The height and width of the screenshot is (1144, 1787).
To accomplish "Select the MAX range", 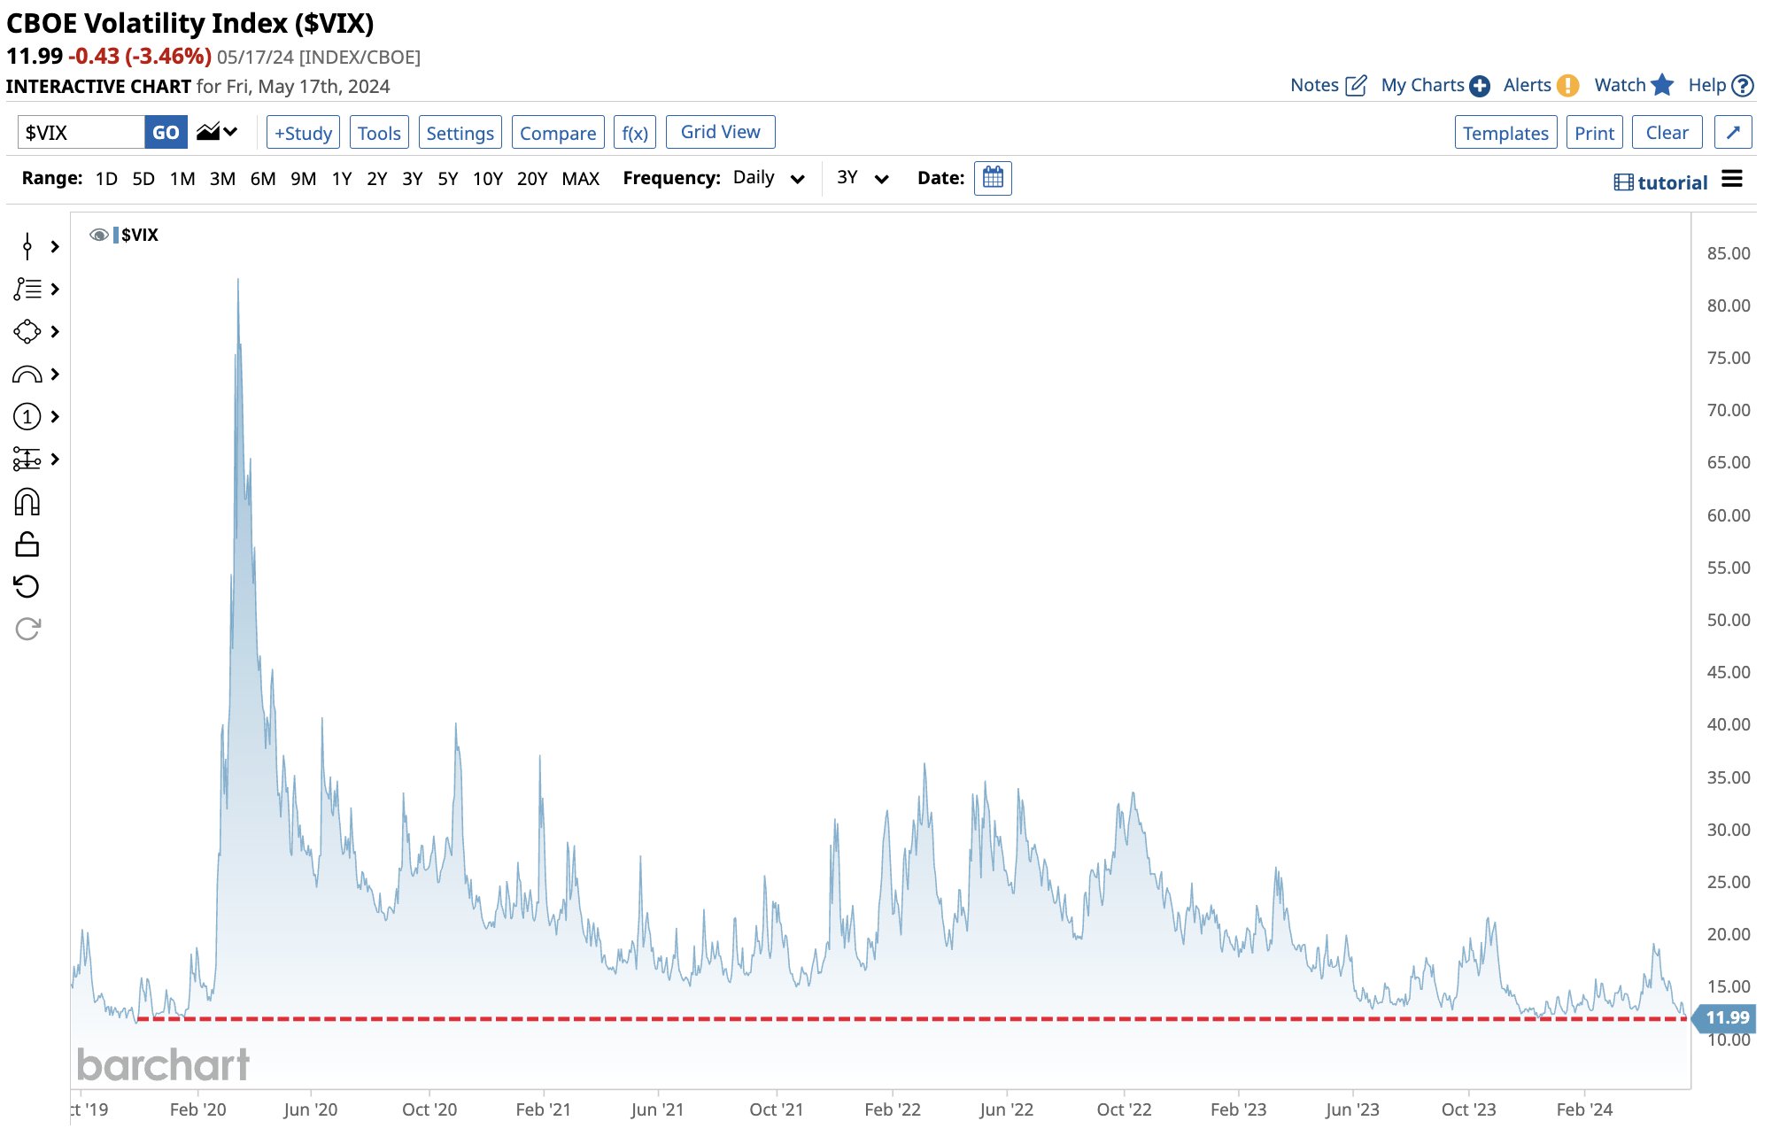I will 581,178.
